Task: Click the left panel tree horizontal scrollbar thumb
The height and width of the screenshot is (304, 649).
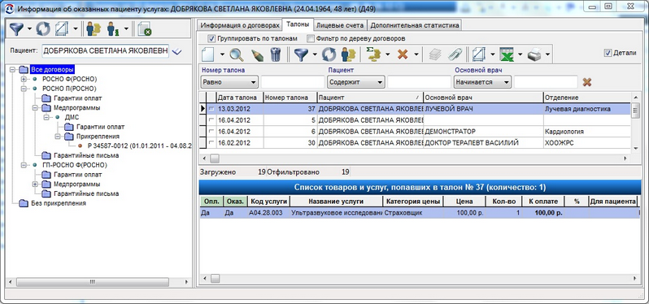Action: click(x=92, y=282)
